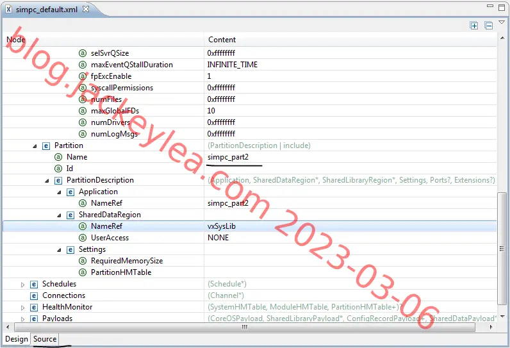Collapse the SharedDataRegion node
Screen dimensions: 510x348
click(x=59, y=215)
